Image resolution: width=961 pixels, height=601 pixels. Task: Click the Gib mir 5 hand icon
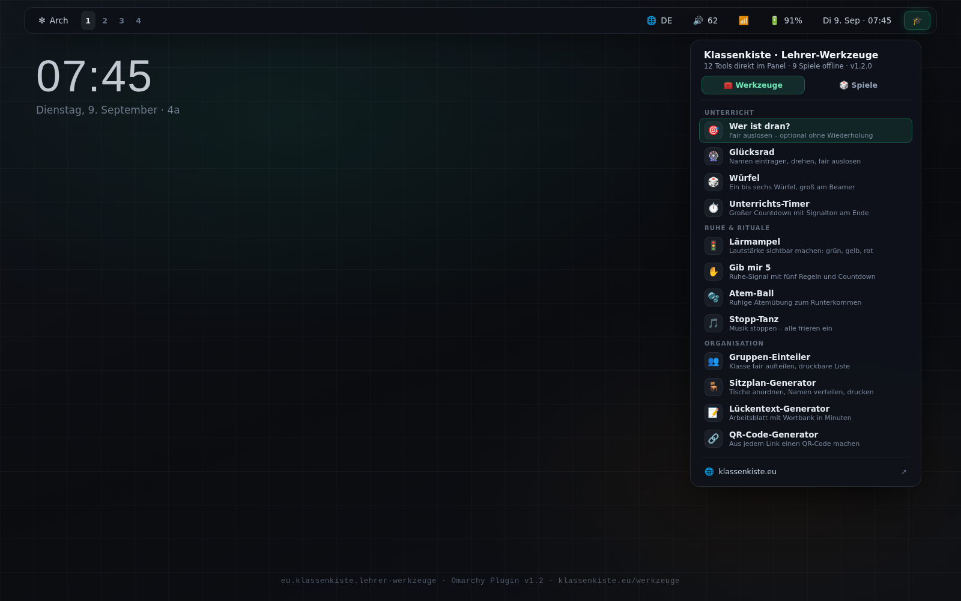click(714, 272)
